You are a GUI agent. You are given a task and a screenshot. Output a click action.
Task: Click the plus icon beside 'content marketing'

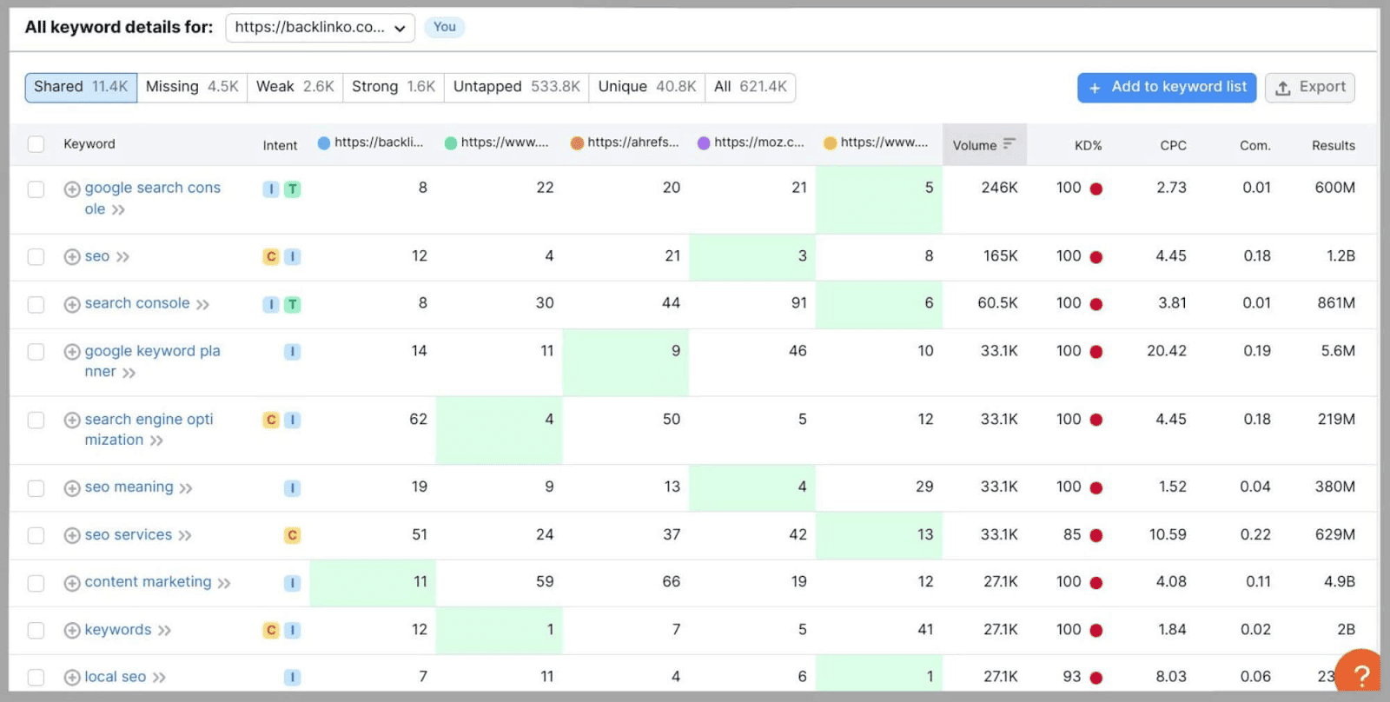(x=72, y=583)
